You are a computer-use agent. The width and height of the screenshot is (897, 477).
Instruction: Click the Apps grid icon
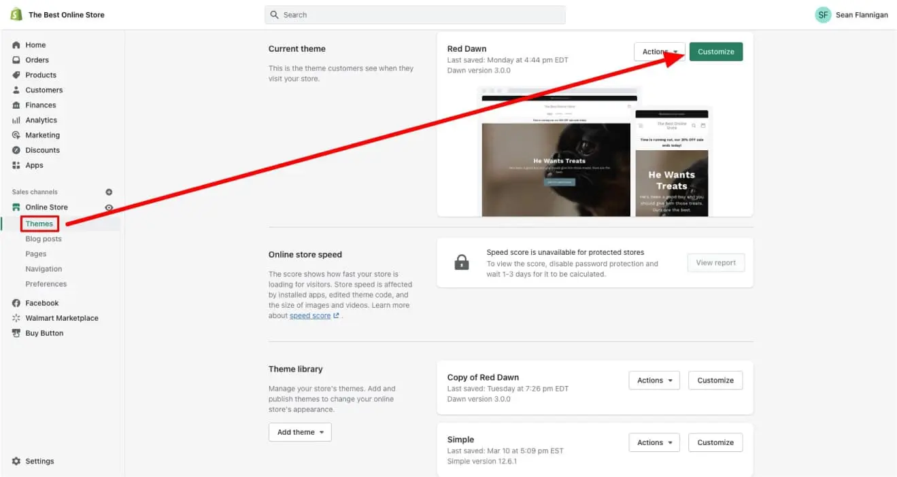click(16, 165)
